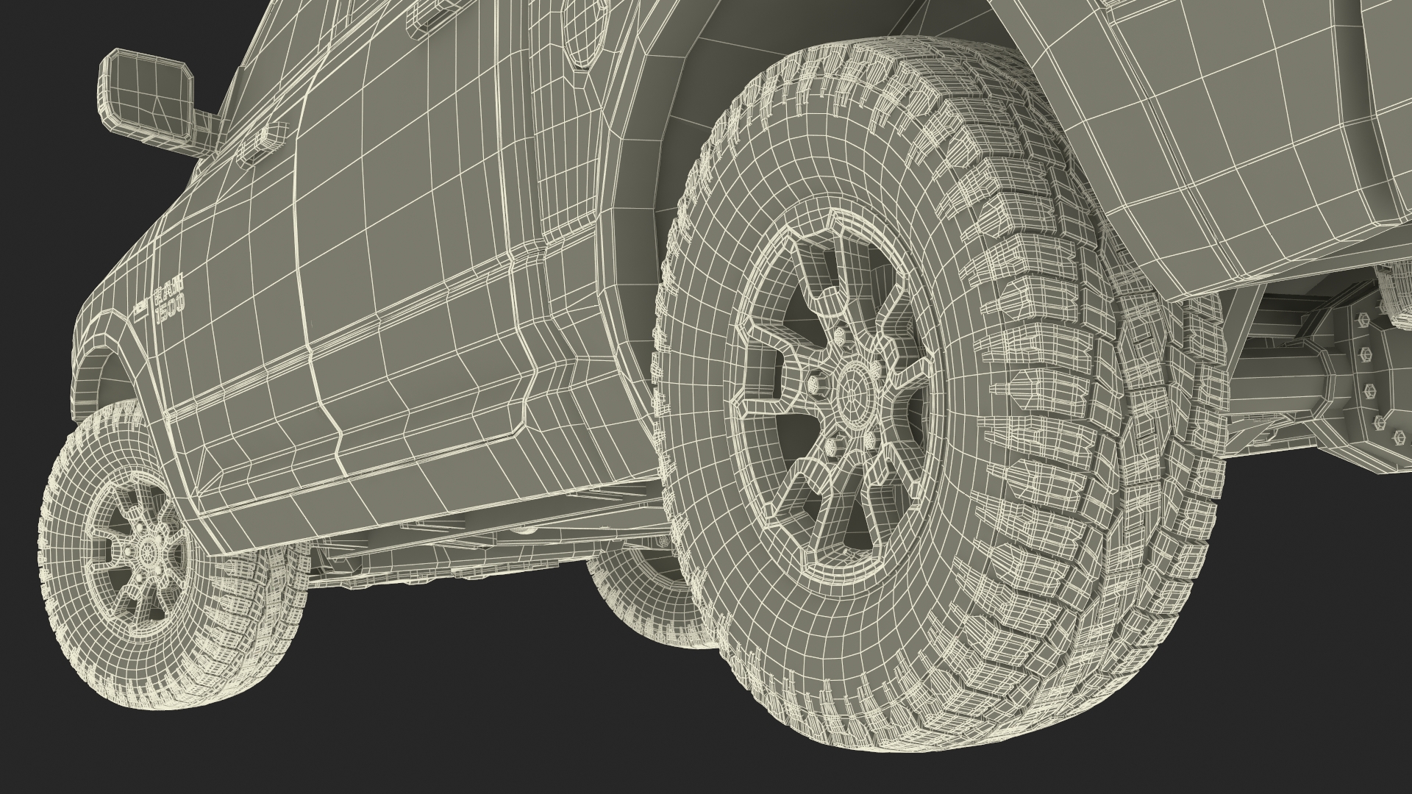Select the side mirror on the truck
Screen dimensions: 1412x794
pos(148,96)
